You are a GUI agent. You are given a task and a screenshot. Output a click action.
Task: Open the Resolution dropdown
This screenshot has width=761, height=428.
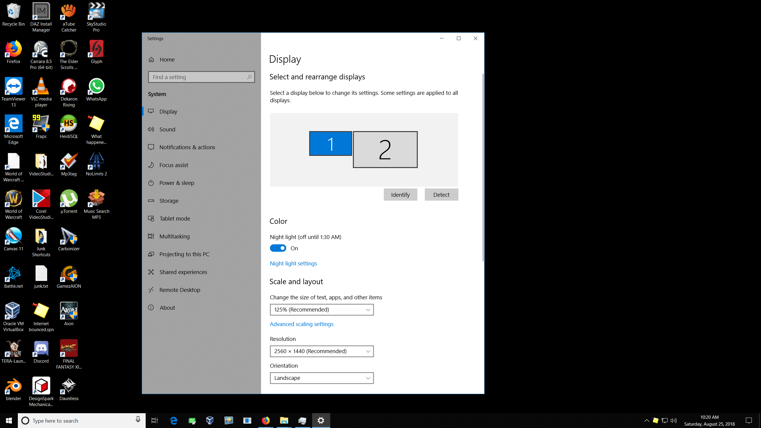pyautogui.click(x=322, y=351)
